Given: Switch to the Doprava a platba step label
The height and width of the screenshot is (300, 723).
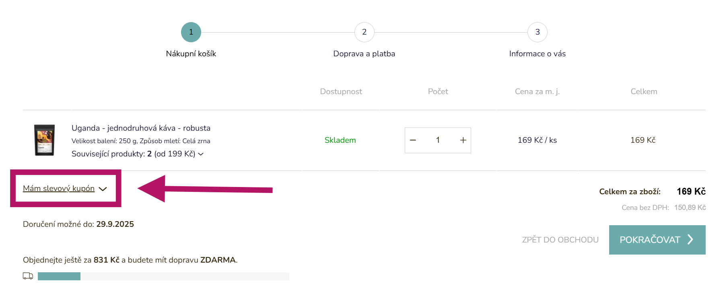Looking at the screenshot, I should (364, 54).
